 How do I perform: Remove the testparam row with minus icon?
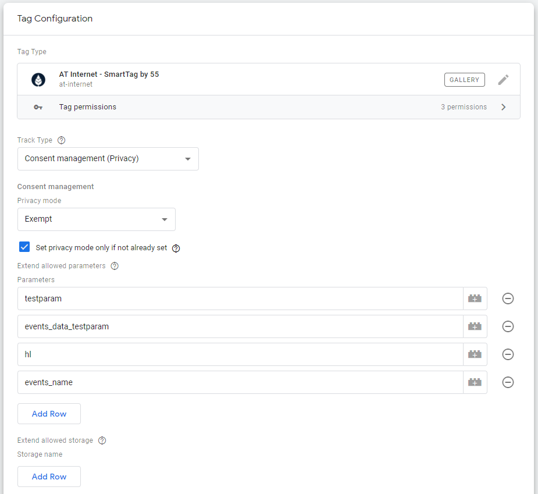click(x=508, y=298)
